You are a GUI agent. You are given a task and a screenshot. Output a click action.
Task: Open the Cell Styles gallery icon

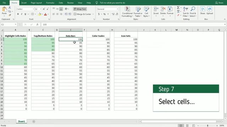tap(146, 9)
